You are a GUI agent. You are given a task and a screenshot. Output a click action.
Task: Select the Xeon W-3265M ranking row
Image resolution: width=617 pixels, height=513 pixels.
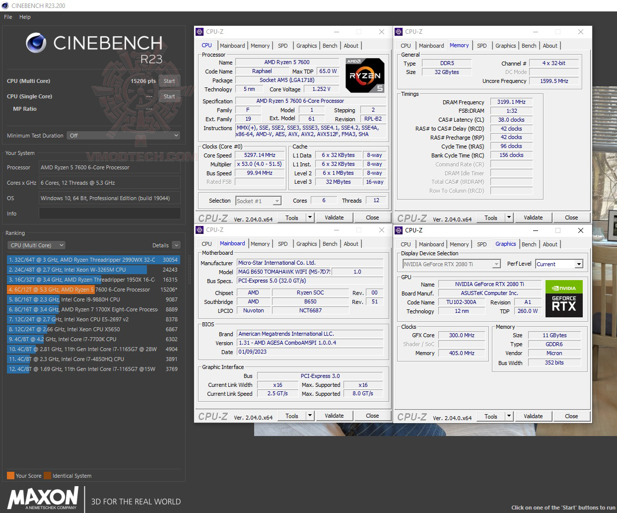[x=93, y=270]
